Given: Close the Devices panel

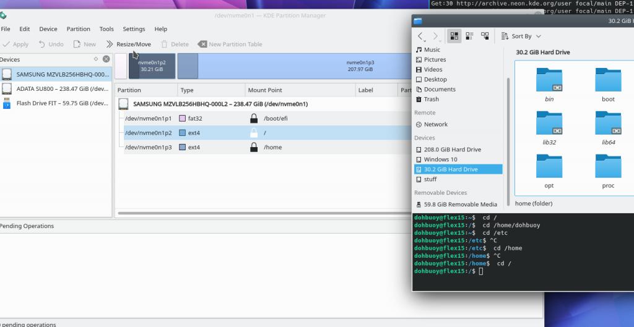Looking at the screenshot, I should (x=106, y=59).
